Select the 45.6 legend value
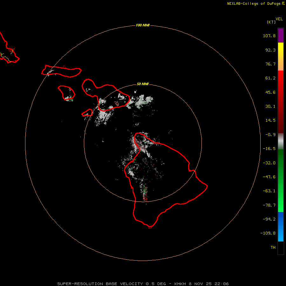Viewport: 286px width, 286px height. (270, 92)
